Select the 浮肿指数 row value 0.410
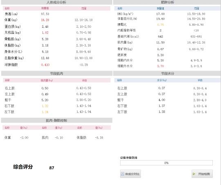The width and height of the screenshot is (221, 185). 45,65
